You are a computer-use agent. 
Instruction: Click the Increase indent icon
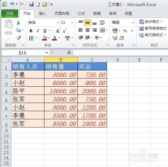pos(88,37)
